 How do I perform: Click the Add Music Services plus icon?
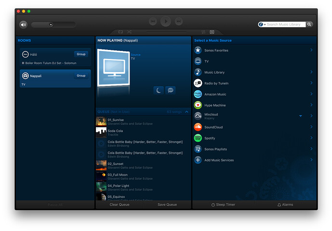198,160
